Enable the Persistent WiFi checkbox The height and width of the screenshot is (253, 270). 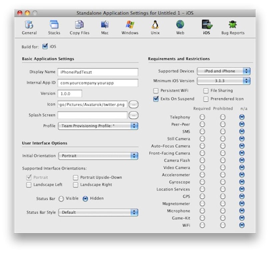156,91
